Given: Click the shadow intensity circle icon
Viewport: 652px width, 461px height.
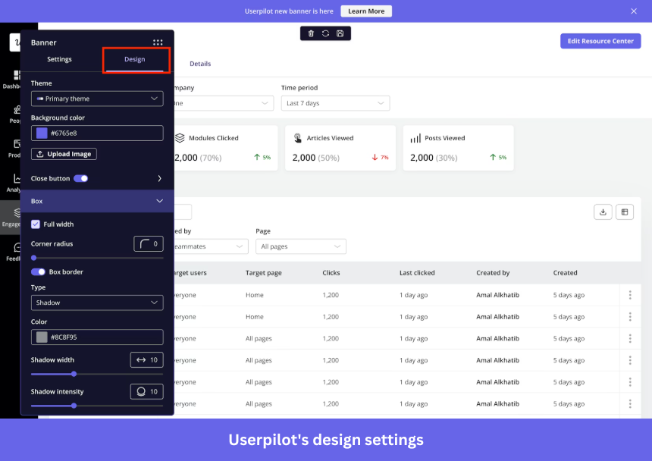Looking at the screenshot, I should coord(141,391).
